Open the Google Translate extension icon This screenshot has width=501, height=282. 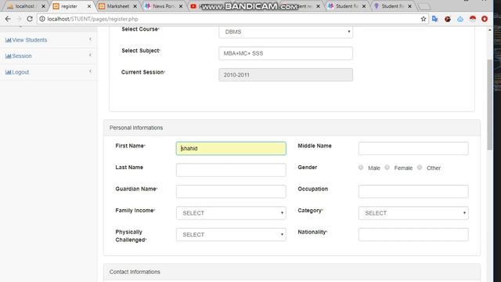(x=435, y=19)
